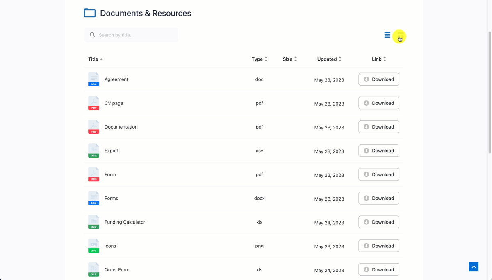Download the Export csv file
492x280 pixels.
tap(379, 151)
